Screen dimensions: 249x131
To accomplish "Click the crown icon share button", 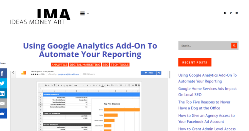I will coord(3,113).
